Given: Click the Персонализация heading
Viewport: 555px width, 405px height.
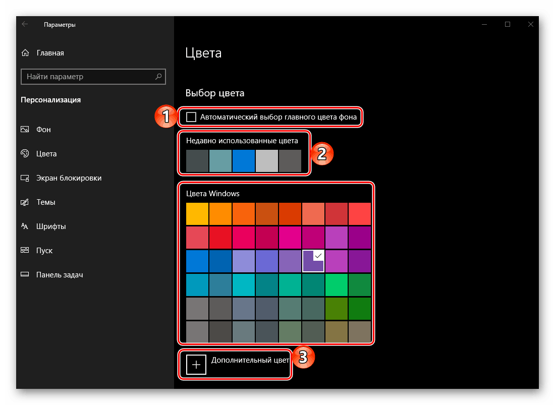Looking at the screenshot, I should coord(50,100).
